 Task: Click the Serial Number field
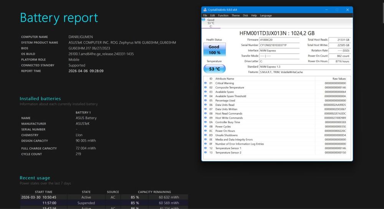click(x=279, y=45)
